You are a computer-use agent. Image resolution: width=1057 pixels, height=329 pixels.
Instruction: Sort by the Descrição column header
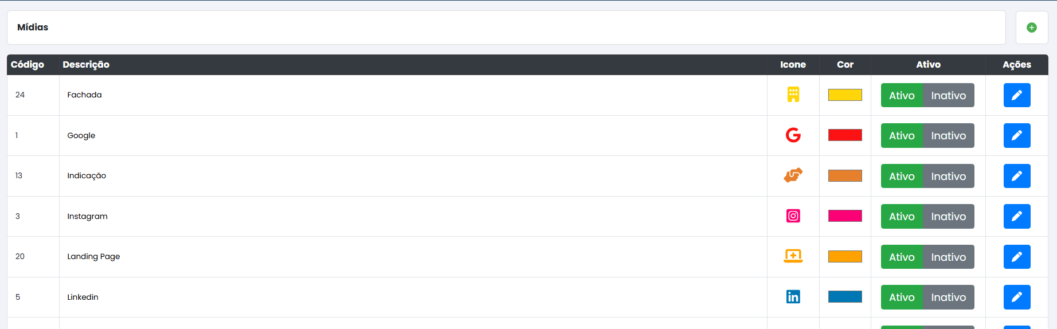coord(86,65)
